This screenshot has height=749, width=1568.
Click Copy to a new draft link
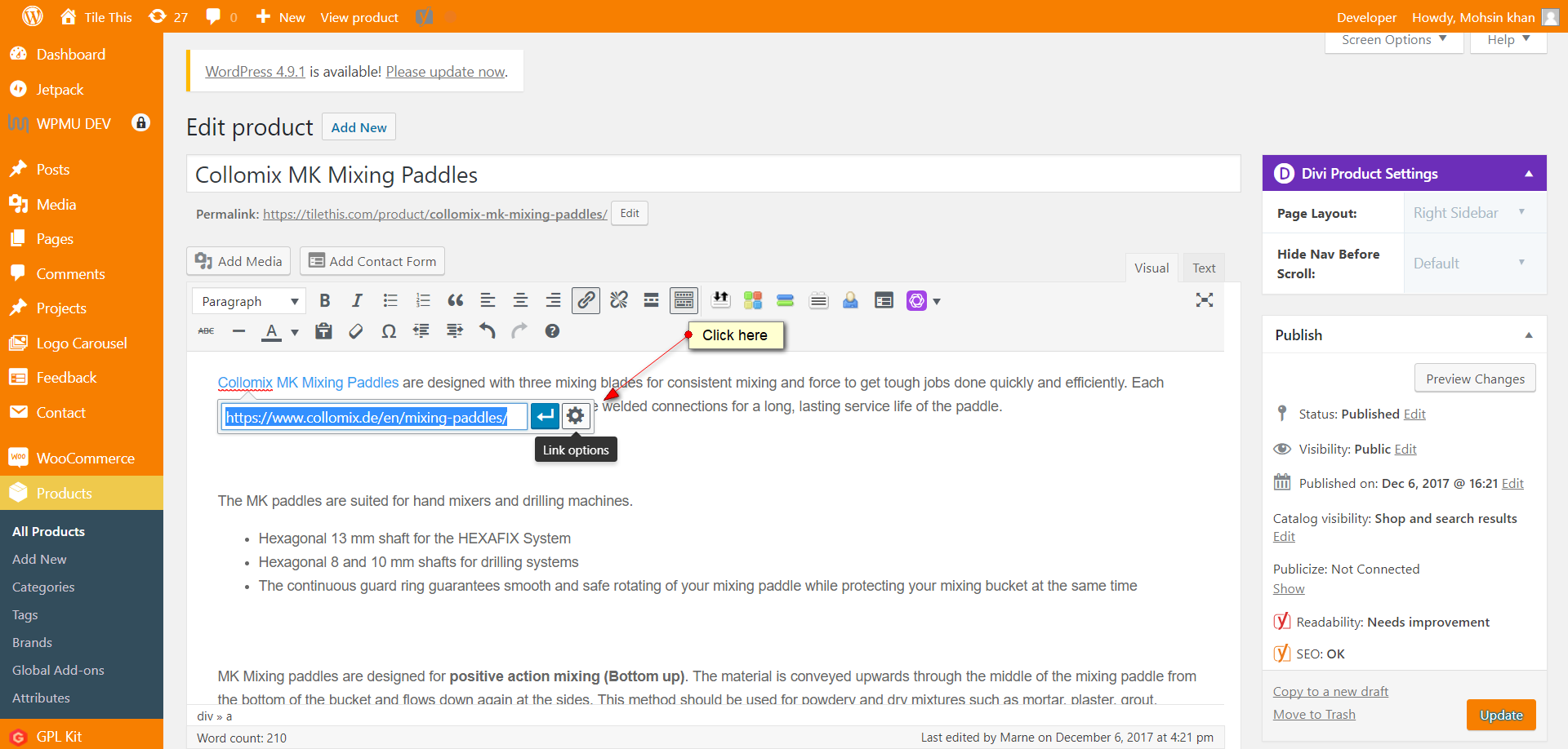click(x=1330, y=692)
